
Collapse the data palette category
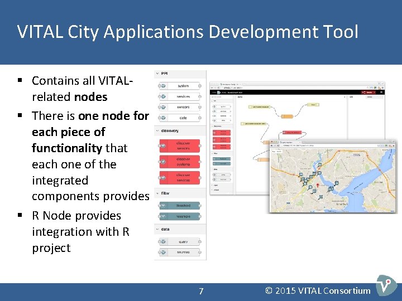[157, 229]
